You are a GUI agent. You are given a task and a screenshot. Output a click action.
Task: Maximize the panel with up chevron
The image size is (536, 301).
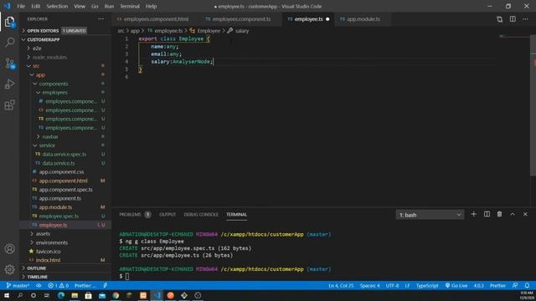click(x=513, y=214)
